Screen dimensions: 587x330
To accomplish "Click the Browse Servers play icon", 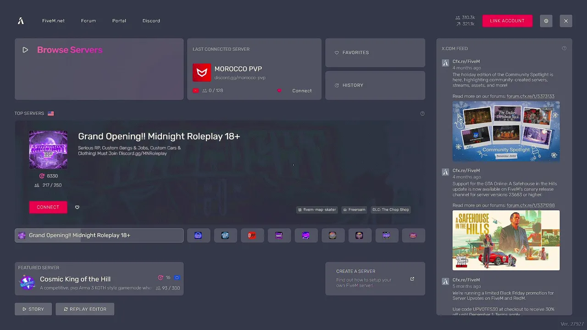I will [x=25, y=50].
